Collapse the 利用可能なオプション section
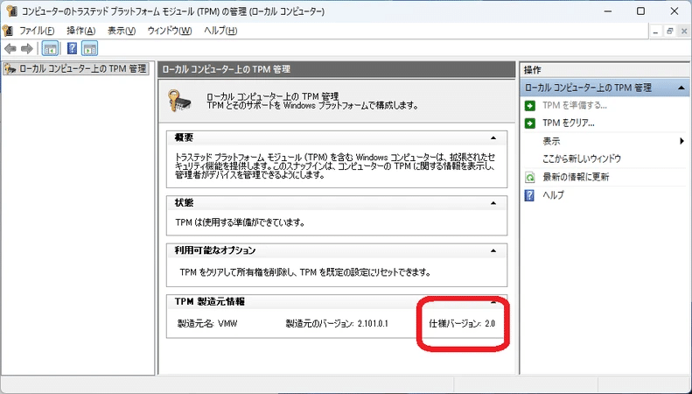This screenshot has width=692, height=394. pyautogui.click(x=493, y=251)
